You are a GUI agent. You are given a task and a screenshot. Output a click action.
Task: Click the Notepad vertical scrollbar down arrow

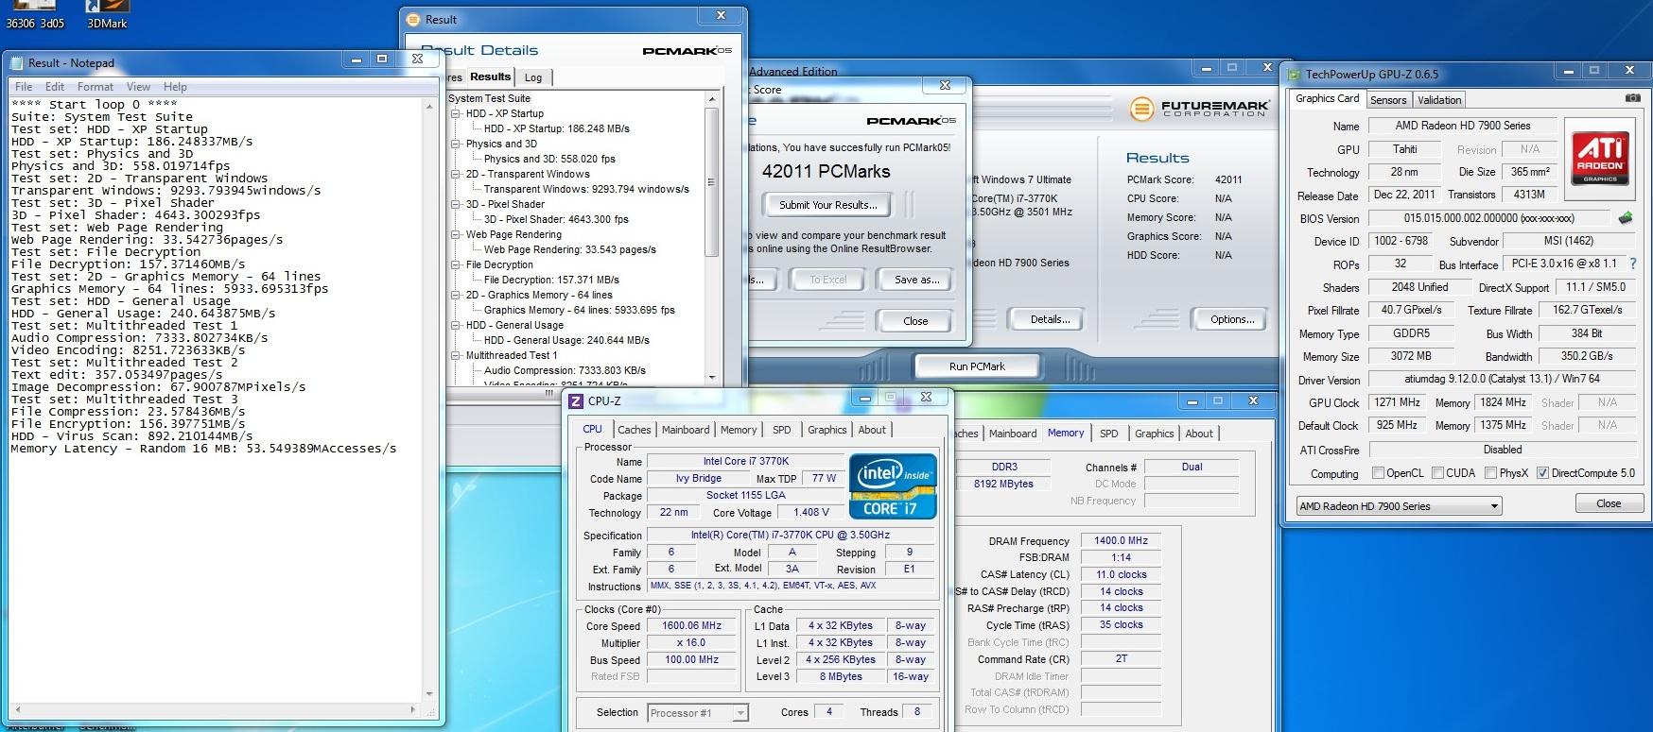click(429, 694)
